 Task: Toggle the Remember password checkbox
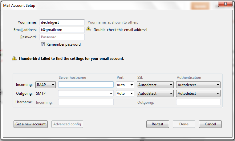[43, 44]
